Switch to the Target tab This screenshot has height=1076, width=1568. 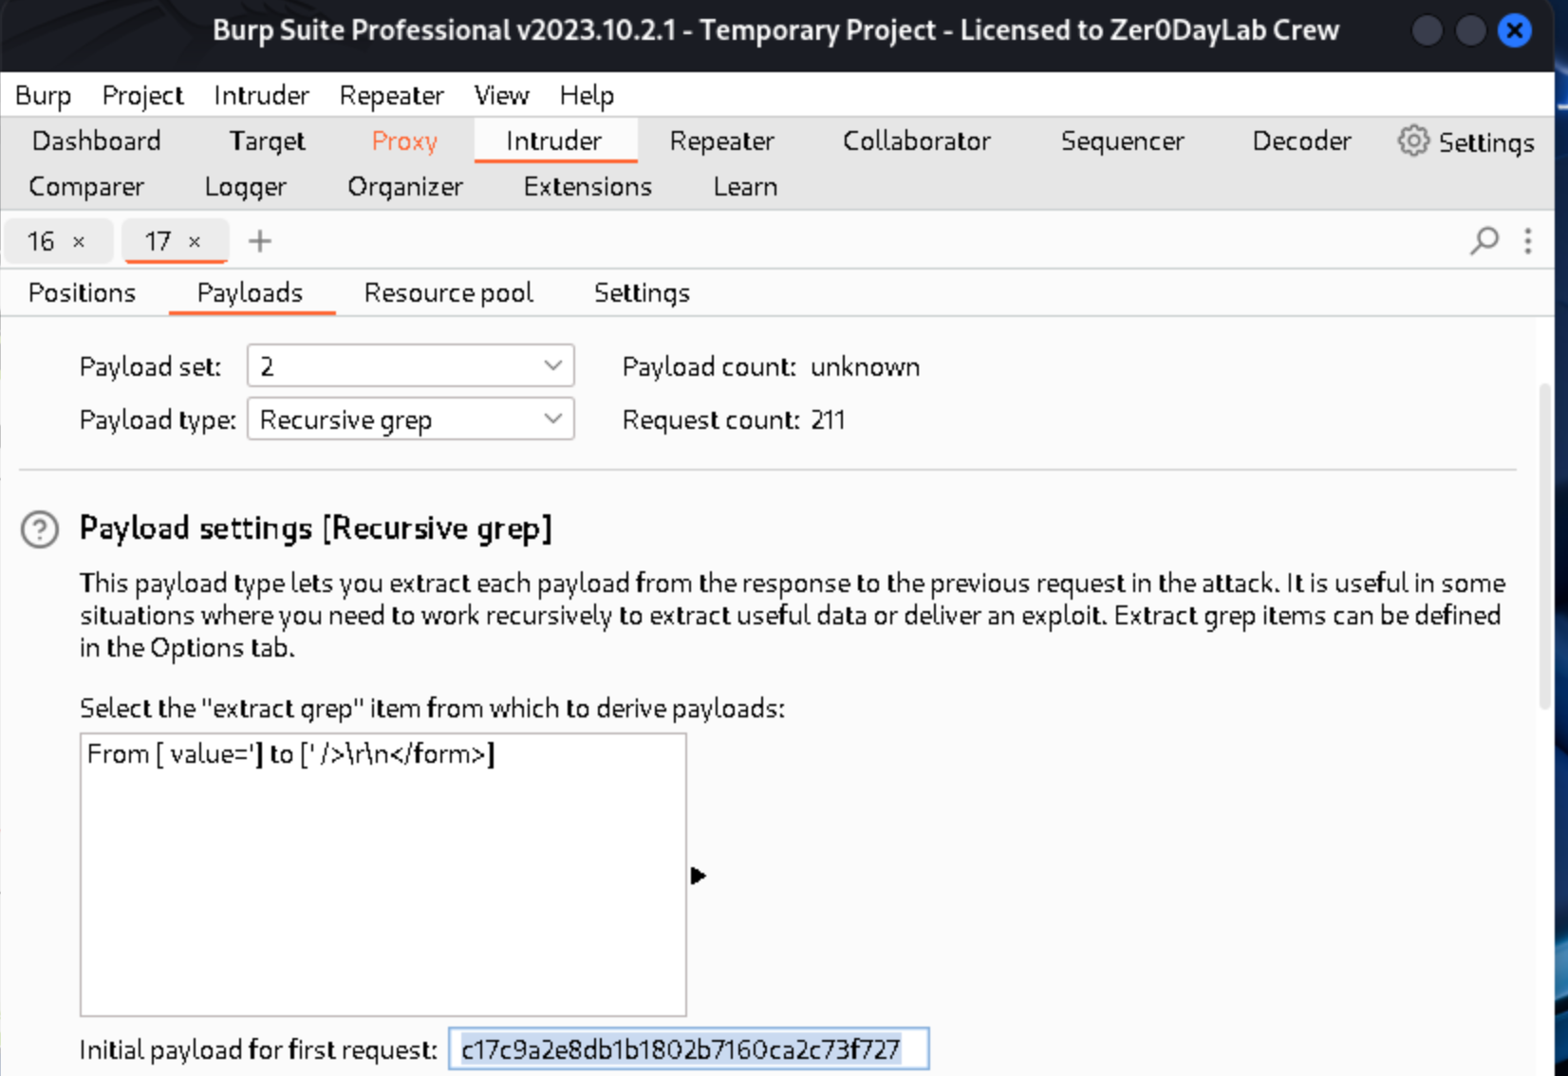tap(267, 141)
